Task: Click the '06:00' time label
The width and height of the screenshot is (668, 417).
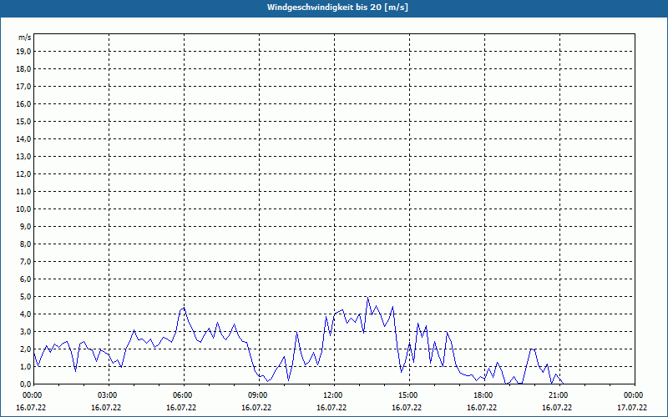Action: (182, 395)
